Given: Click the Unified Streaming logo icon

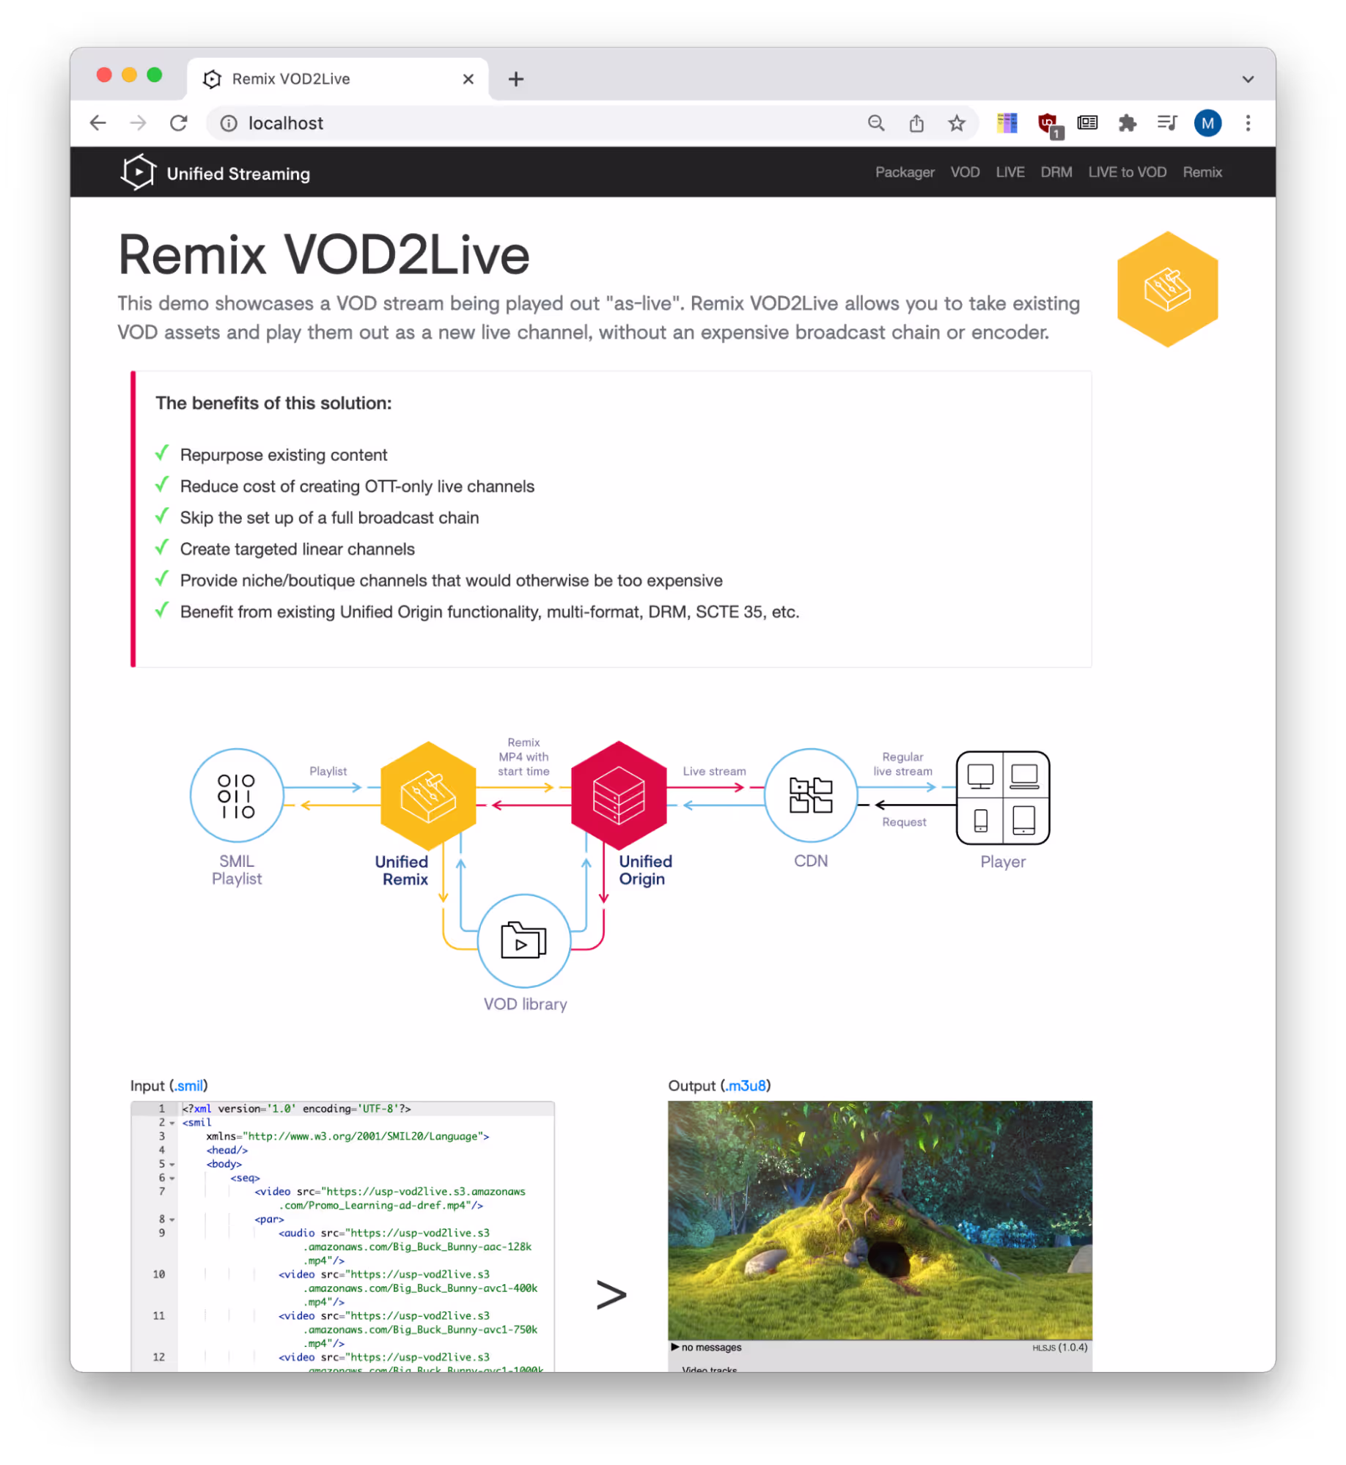Looking at the screenshot, I should (137, 171).
